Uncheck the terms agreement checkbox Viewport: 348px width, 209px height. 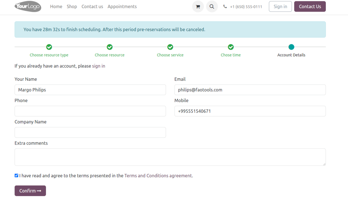[16, 175]
